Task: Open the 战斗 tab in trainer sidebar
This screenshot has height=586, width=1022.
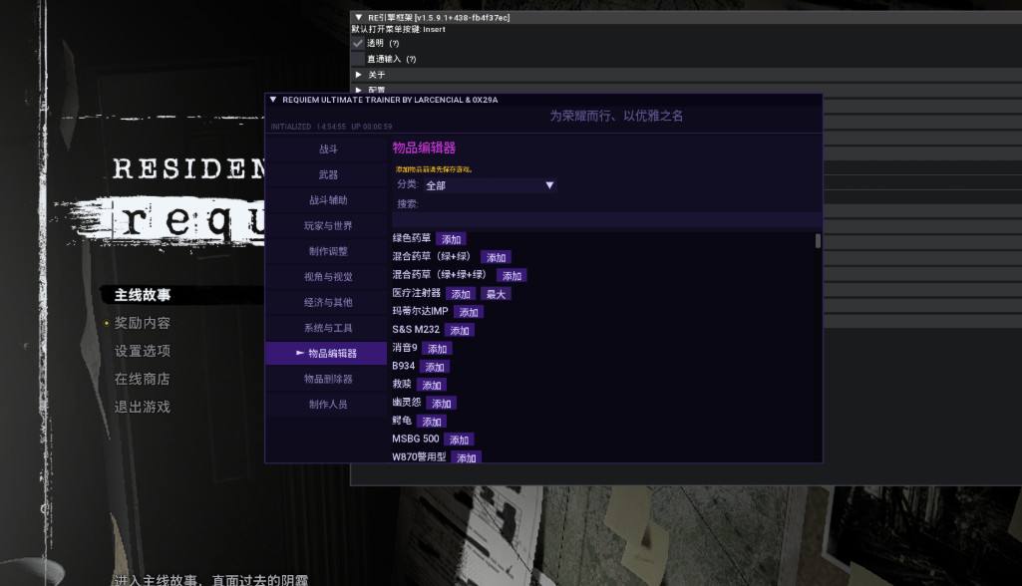Action: [x=327, y=149]
